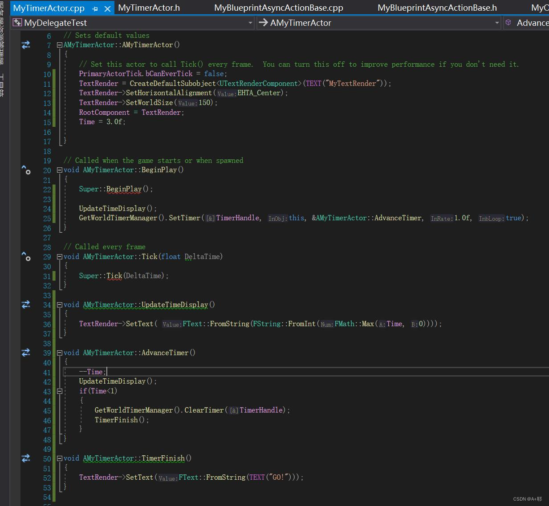Click the reference arrows icon beside AMyTimerActor constructor
This screenshot has height=506, width=549.
[25, 44]
